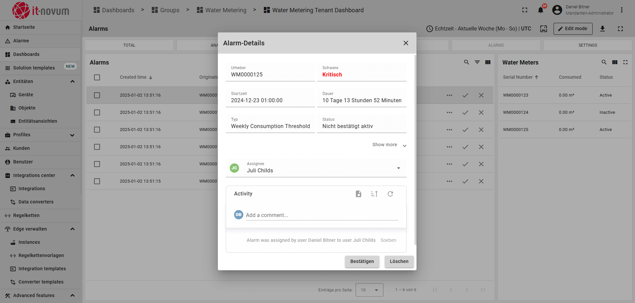This screenshot has width=635, height=303.
Task: Check the select-all alarms checkbox
Action: point(97,77)
